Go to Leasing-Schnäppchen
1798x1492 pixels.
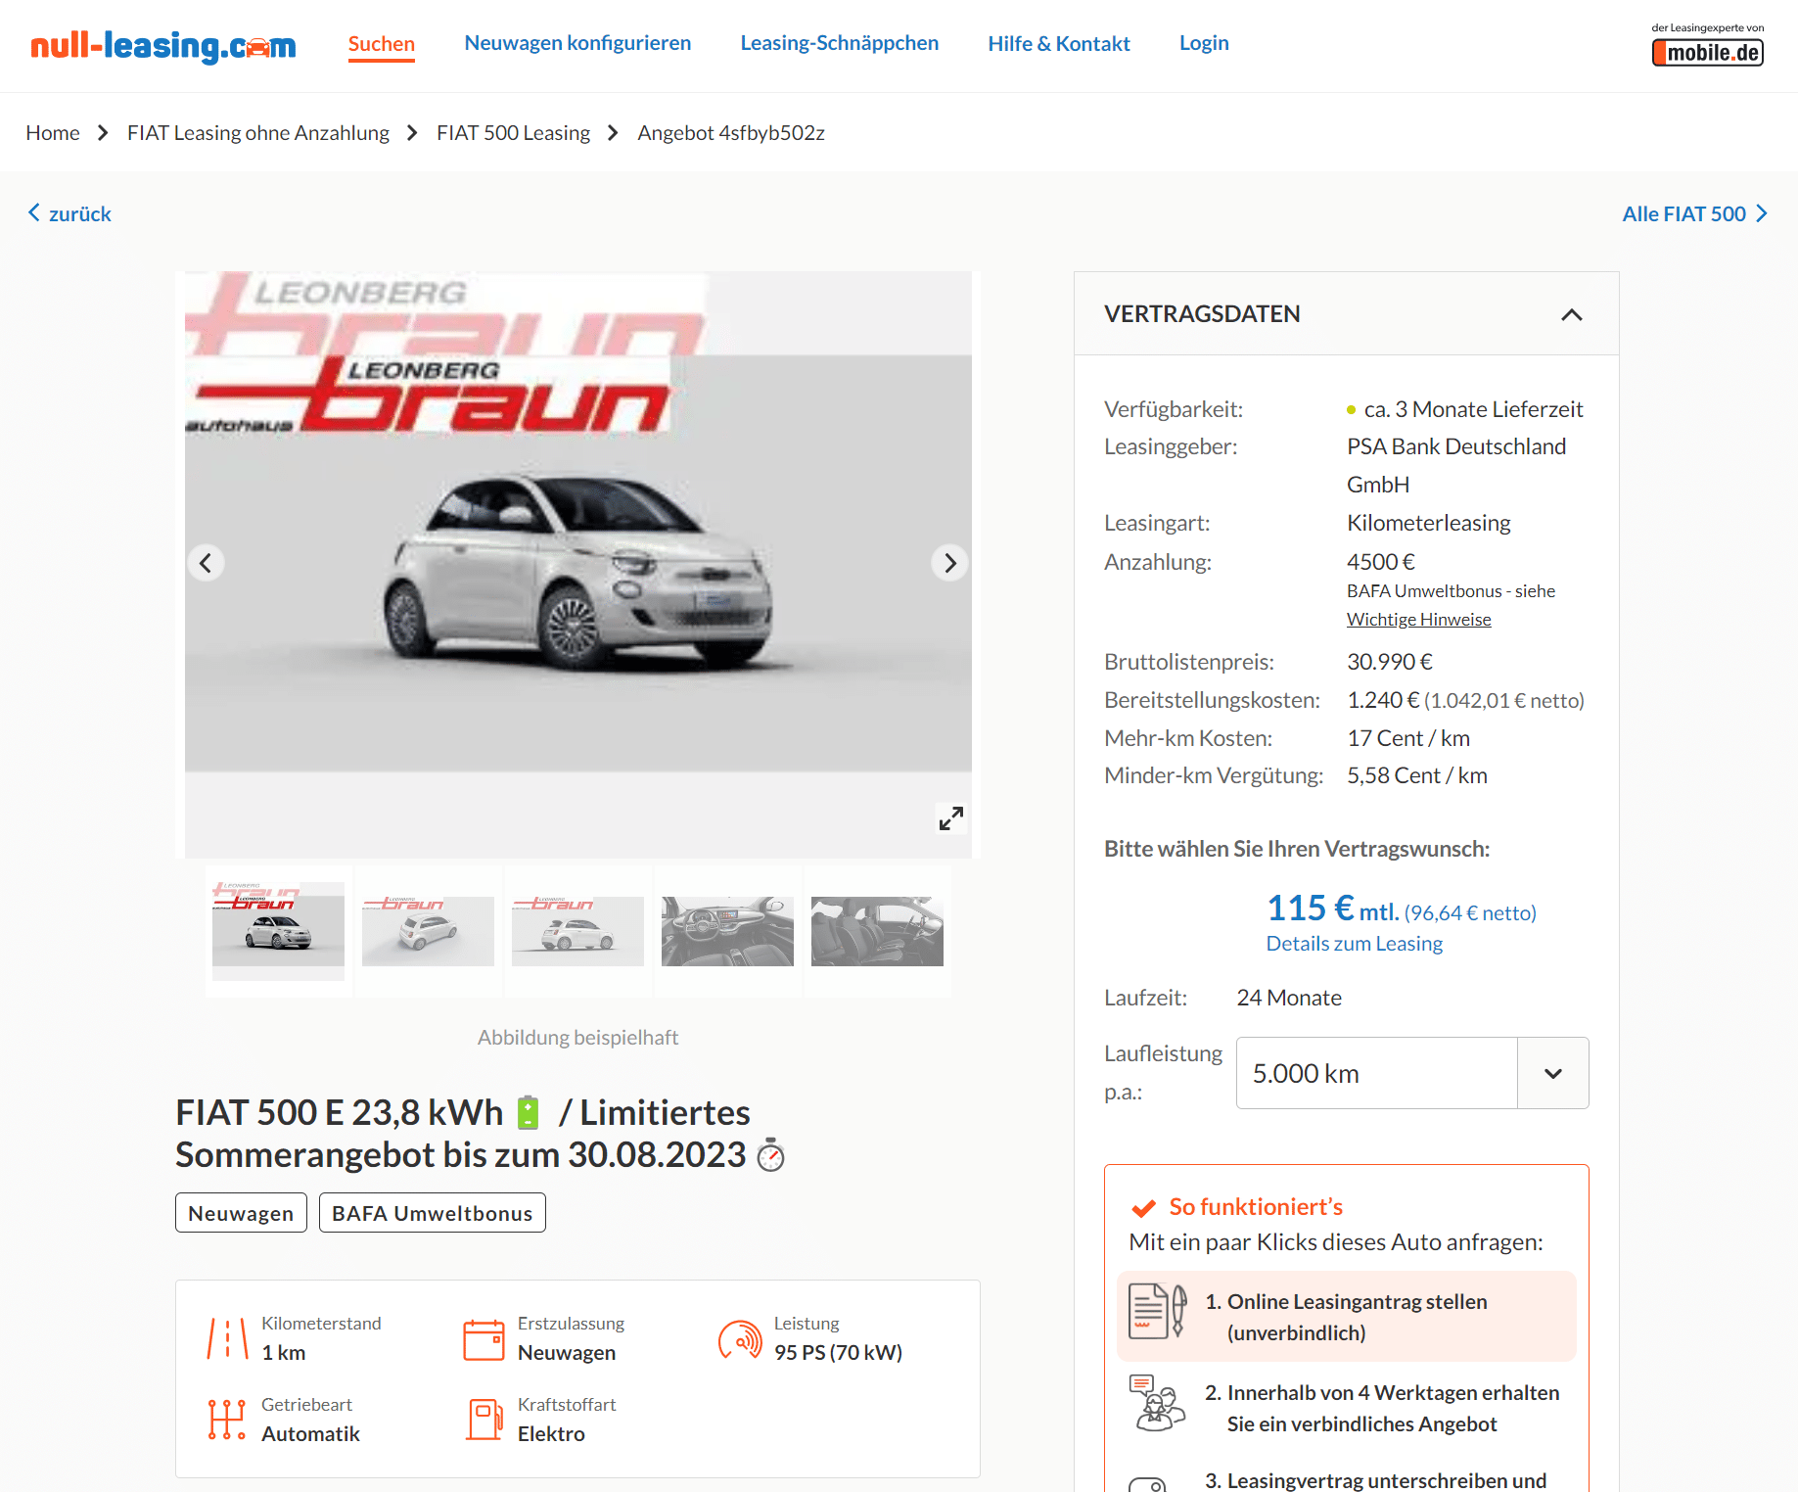click(x=839, y=43)
